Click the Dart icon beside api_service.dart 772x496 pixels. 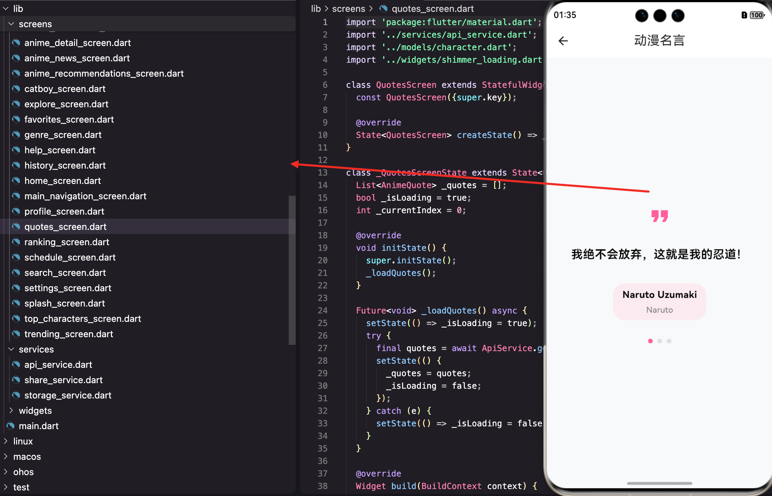coord(16,365)
